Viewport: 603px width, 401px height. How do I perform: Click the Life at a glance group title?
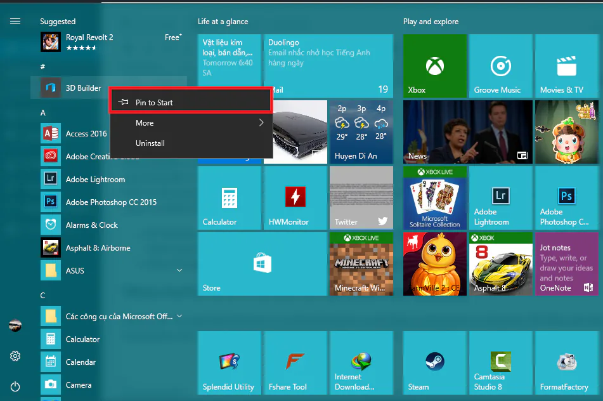(223, 22)
